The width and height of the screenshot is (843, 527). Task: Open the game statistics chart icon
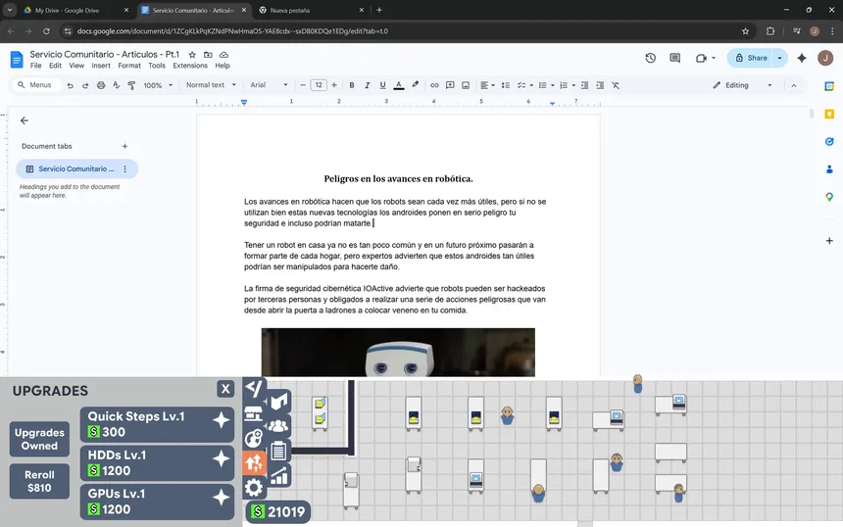pos(278,475)
